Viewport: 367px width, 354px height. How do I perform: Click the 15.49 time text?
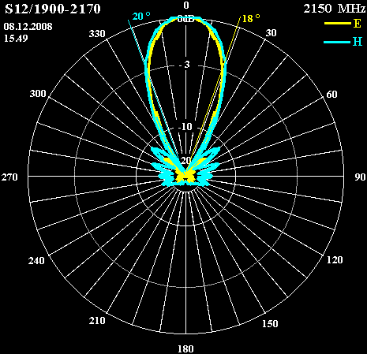coord(16,39)
